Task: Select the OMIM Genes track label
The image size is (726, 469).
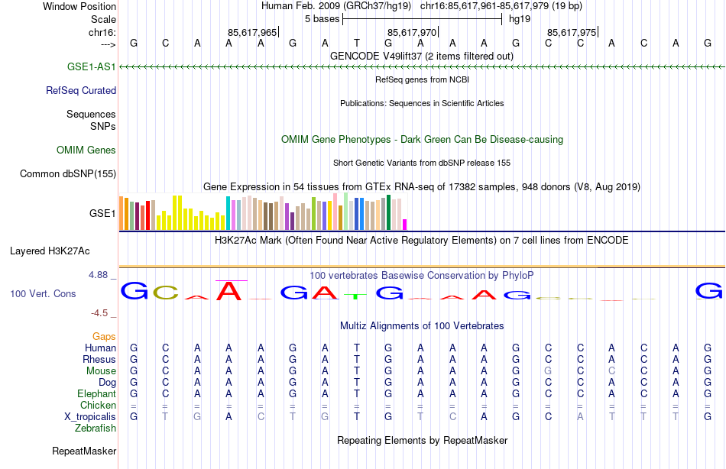Action: click(x=86, y=150)
